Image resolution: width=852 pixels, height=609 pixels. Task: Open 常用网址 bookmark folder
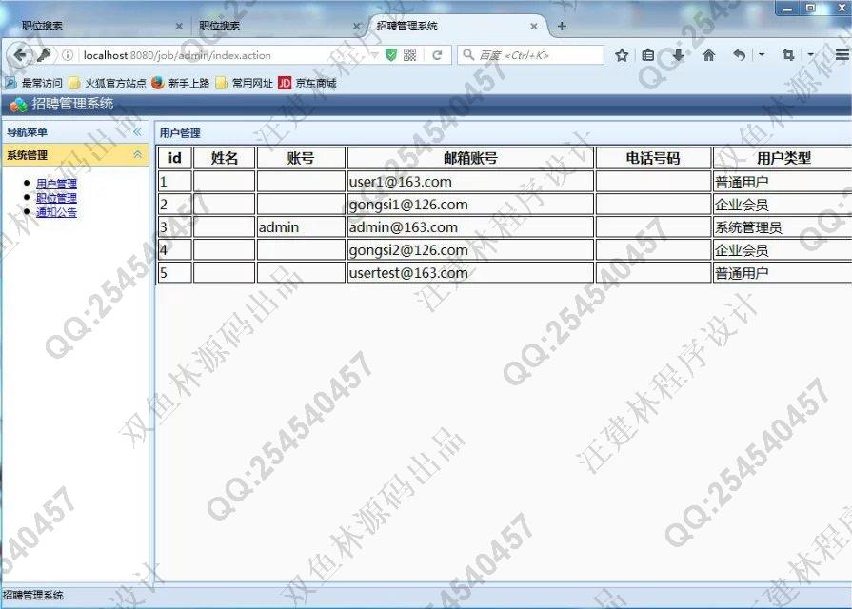pyautogui.click(x=244, y=83)
